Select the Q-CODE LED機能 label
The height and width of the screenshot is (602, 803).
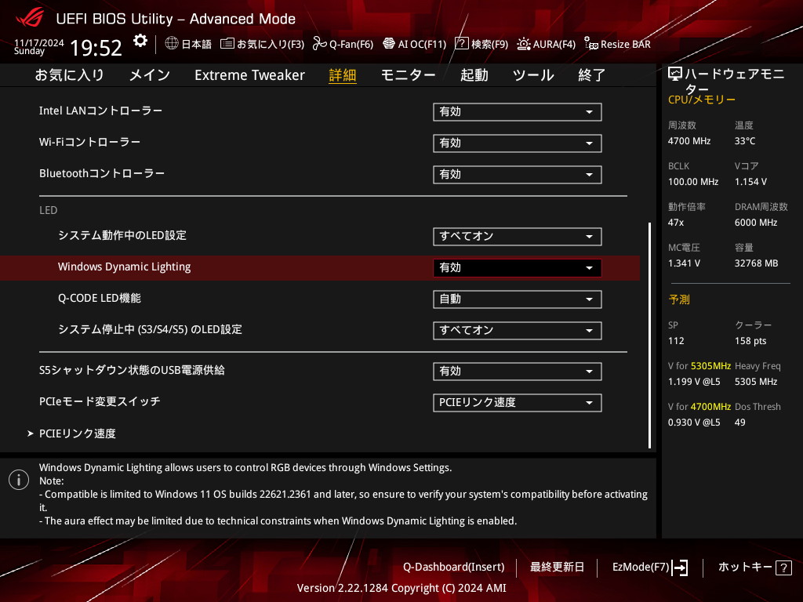(x=100, y=298)
